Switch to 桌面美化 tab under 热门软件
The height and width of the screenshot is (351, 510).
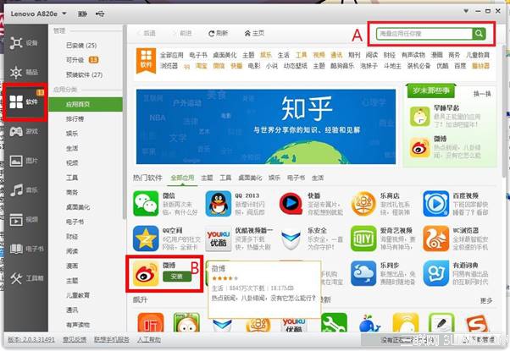(250, 178)
